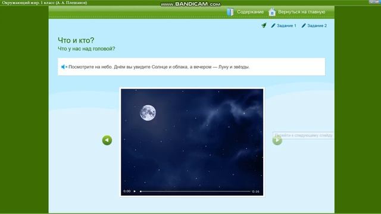Click the rocket icon near Задание 1
Screen dimensions: 381x214
(x=264, y=25)
